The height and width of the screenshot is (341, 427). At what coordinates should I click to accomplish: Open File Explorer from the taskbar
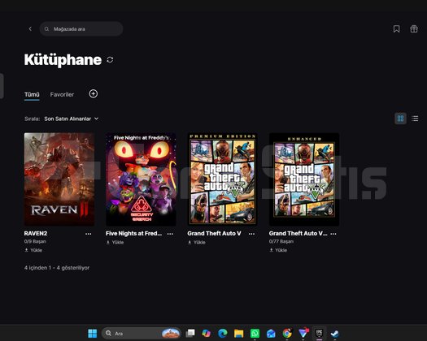238,333
